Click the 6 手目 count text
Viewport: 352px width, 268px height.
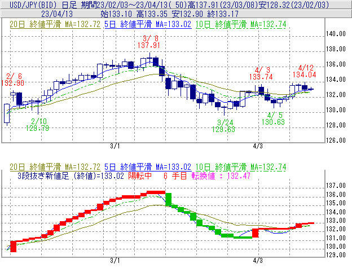[175, 175]
